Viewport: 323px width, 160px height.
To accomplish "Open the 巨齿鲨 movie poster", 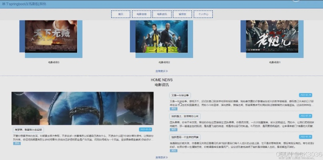I will pyautogui.click(x=161, y=37).
